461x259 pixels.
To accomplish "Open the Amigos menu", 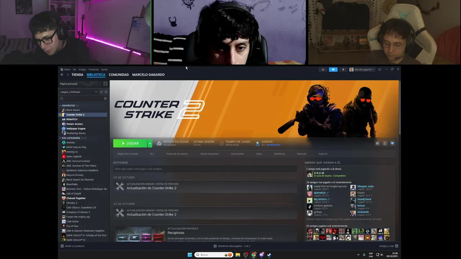I will click(x=82, y=69).
